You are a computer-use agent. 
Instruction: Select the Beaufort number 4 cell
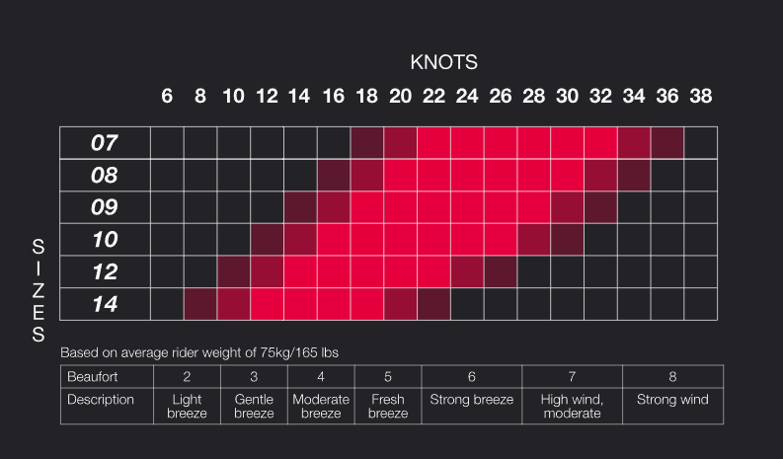[x=321, y=376]
